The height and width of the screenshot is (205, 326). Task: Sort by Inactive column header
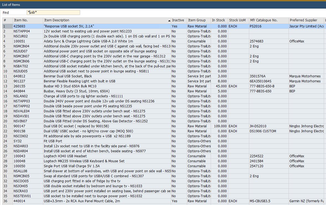178,20
